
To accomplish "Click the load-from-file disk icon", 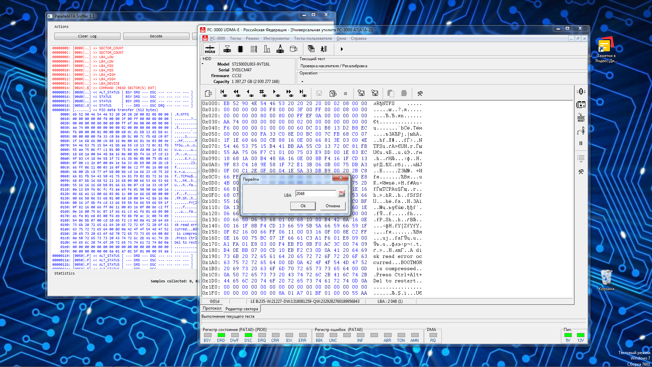I will (x=361, y=93).
